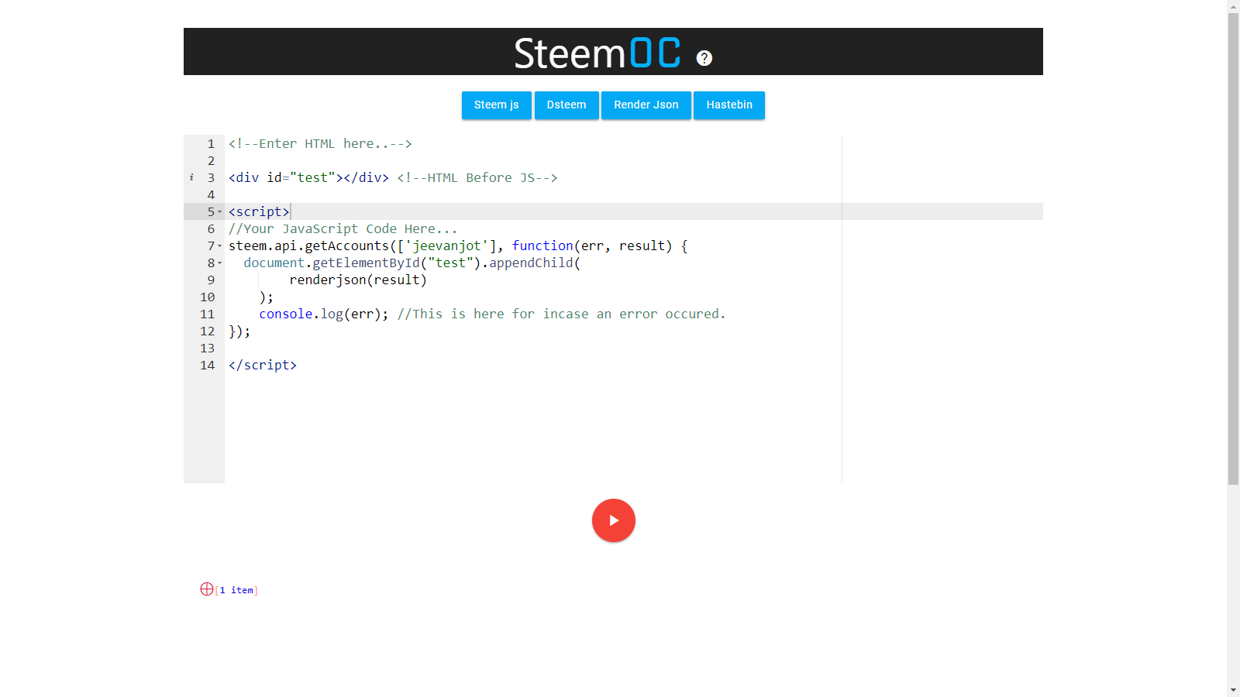Collapse the fold arrow on line 8

click(219, 263)
